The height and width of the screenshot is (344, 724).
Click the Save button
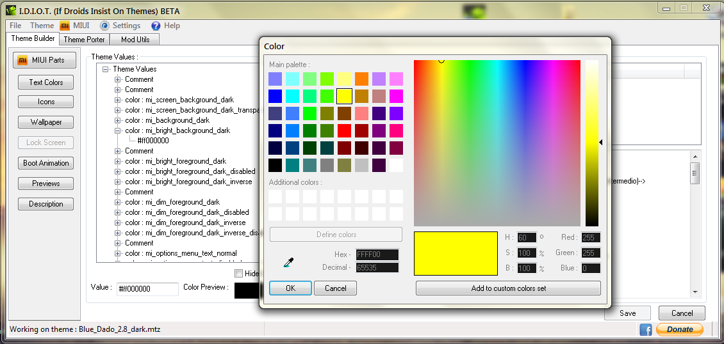point(627,313)
